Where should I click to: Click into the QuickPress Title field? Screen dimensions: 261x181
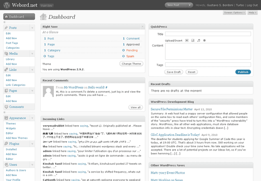(x=208, y=34)
